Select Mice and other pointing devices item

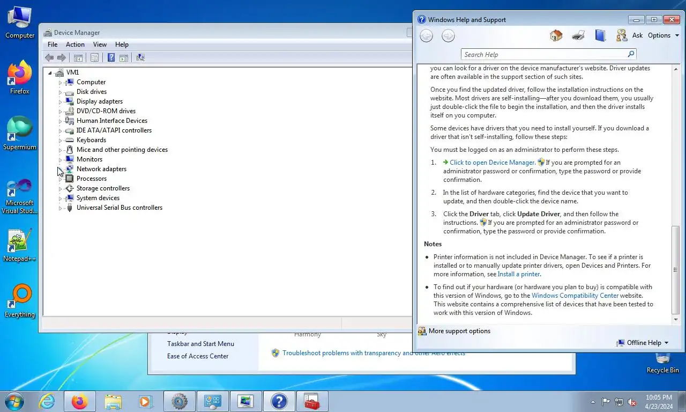[x=122, y=150]
